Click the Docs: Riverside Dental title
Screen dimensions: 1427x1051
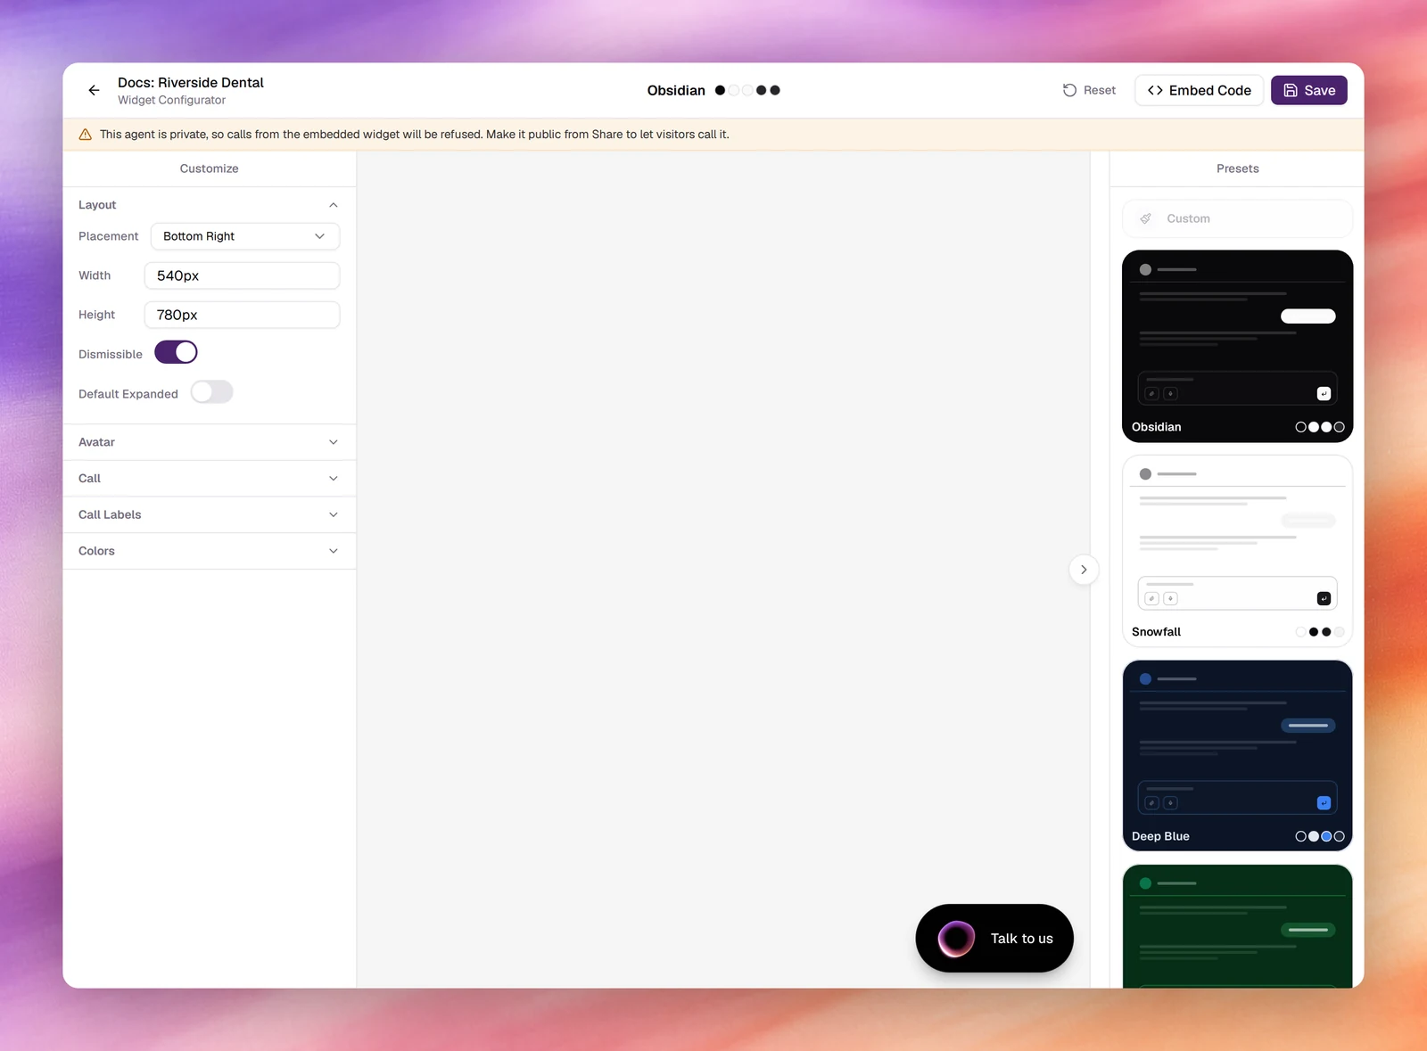point(191,83)
